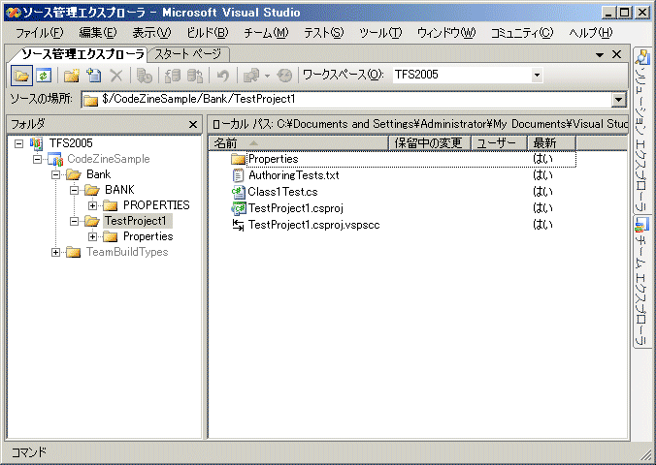Screen dimensions: 656x465
Task: Open the ウィンドウ(W) menu
Action: click(446, 32)
